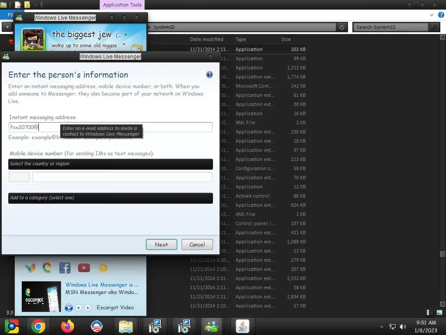Open the Start button on the taskbar

(12, 326)
